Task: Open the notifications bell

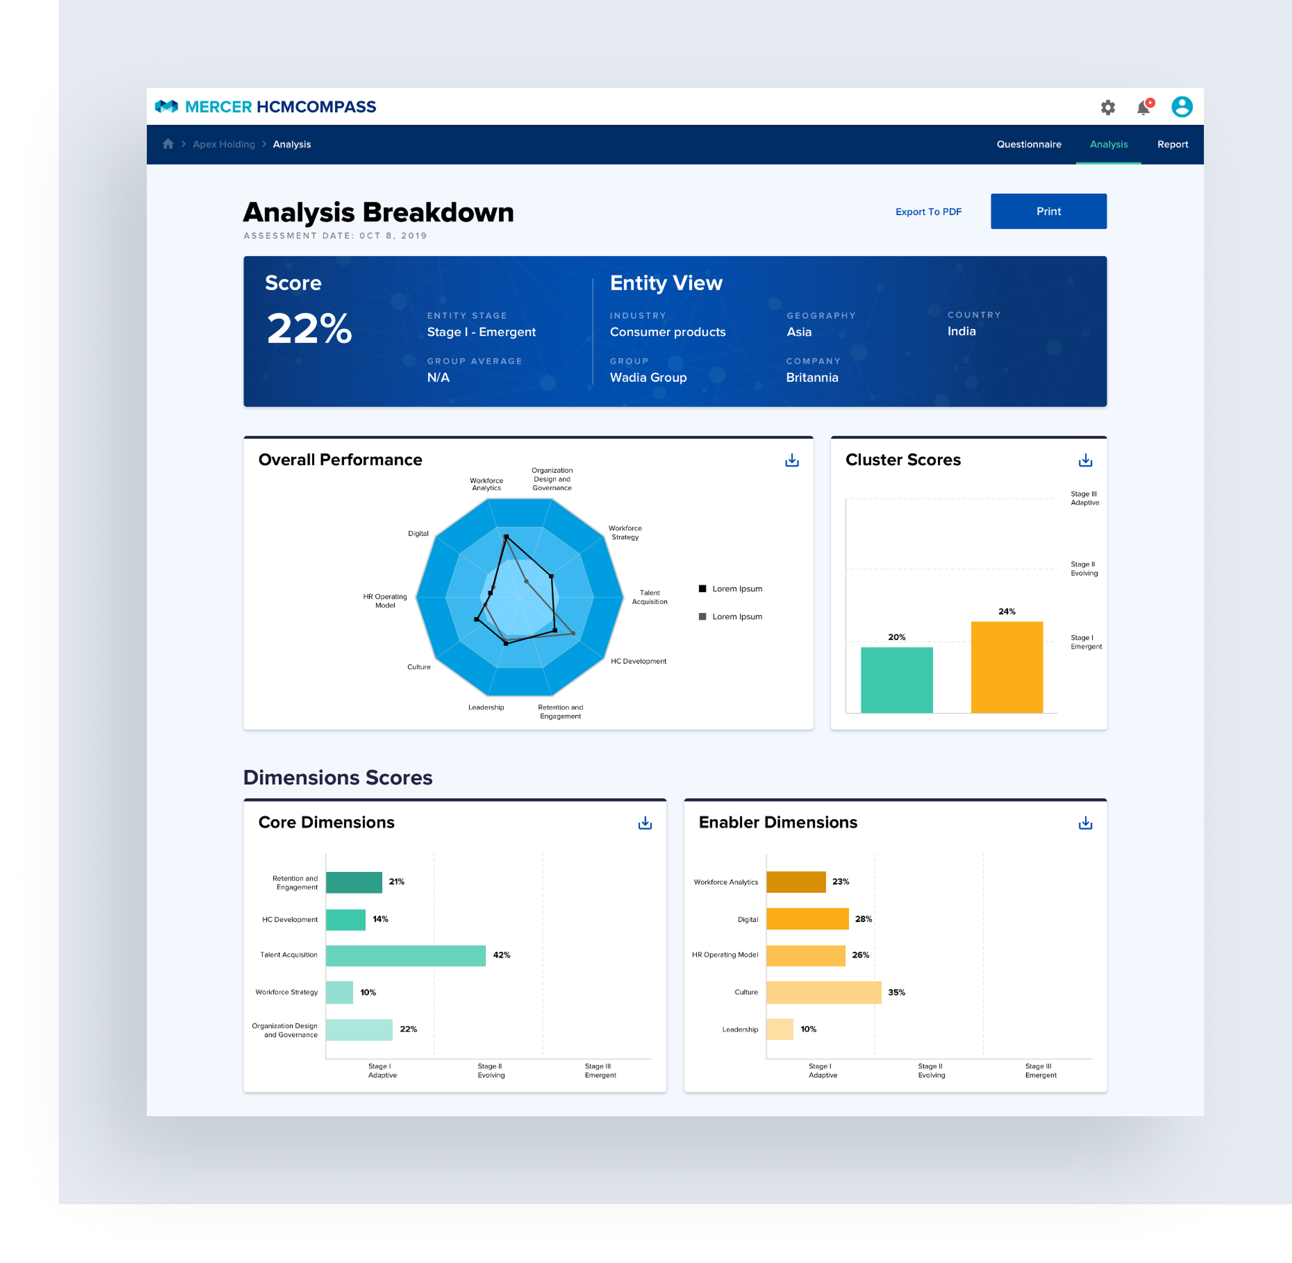Action: pos(1144,107)
